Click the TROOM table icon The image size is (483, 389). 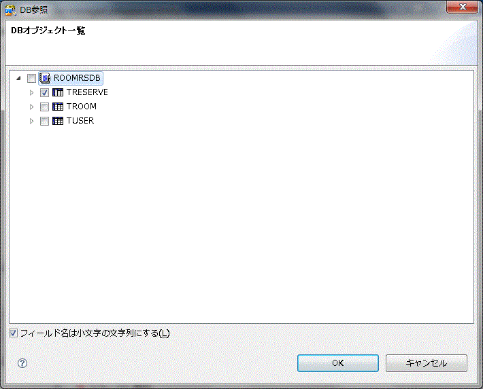tap(58, 107)
